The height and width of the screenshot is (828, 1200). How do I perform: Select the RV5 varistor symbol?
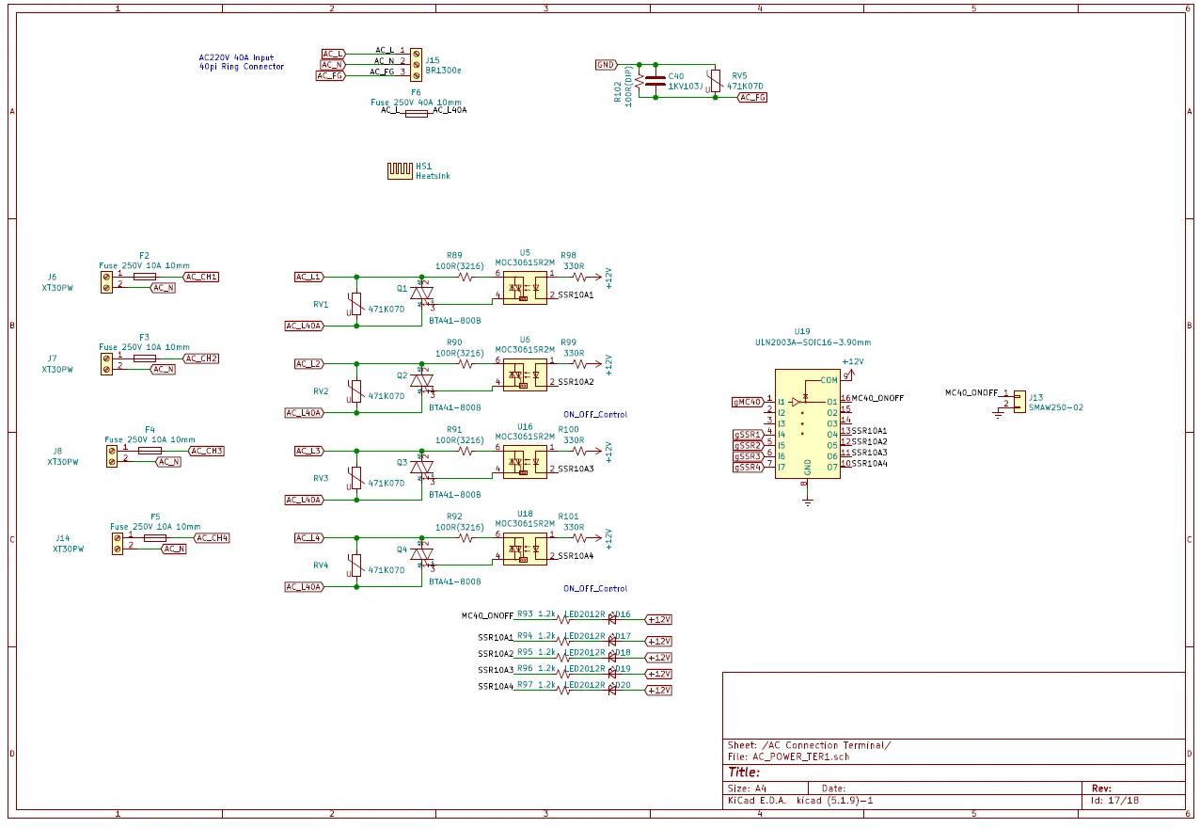pyautogui.click(x=715, y=80)
